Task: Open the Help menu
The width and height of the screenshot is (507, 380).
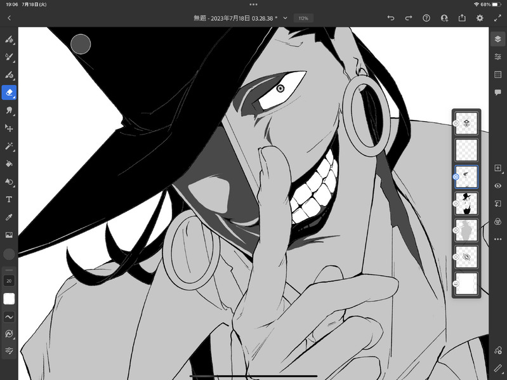Action: [426, 18]
